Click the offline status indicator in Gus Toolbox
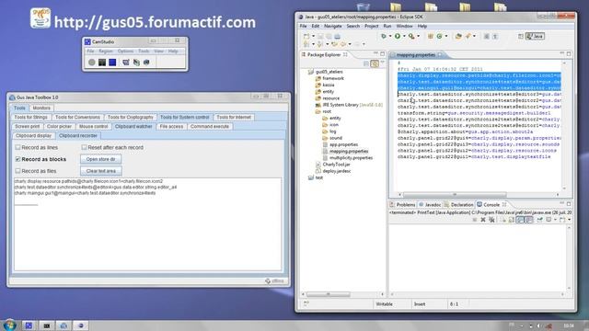The width and height of the screenshot is (589, 331). (x=275, y=280)
